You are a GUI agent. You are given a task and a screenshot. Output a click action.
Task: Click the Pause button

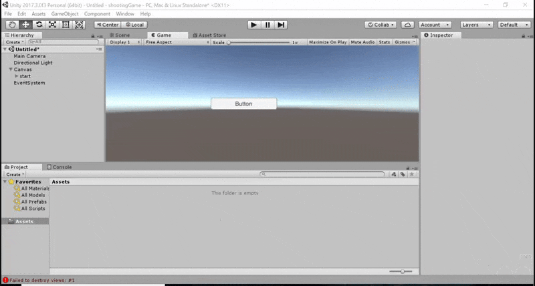pyautogui.click(x=267, y=25)
